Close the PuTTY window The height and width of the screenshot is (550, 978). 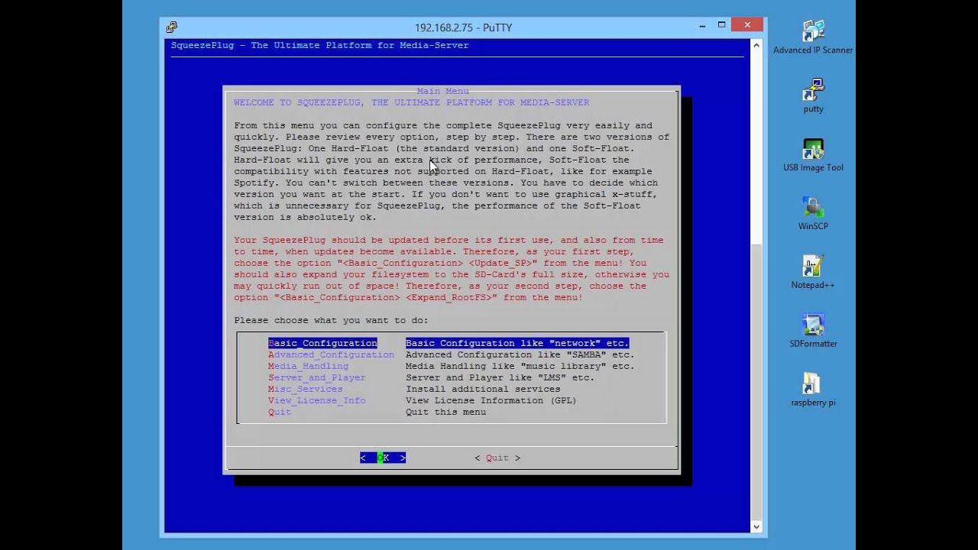click(x=747, y=25)
